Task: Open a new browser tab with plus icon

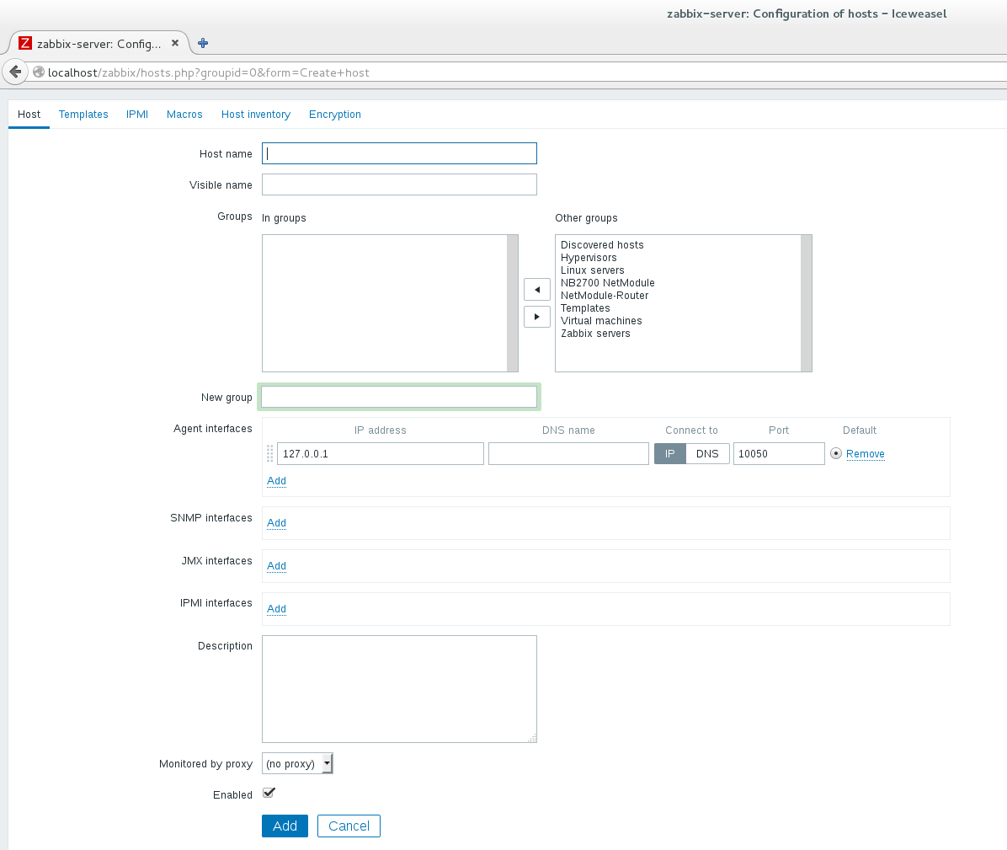Action: point(203,43)
